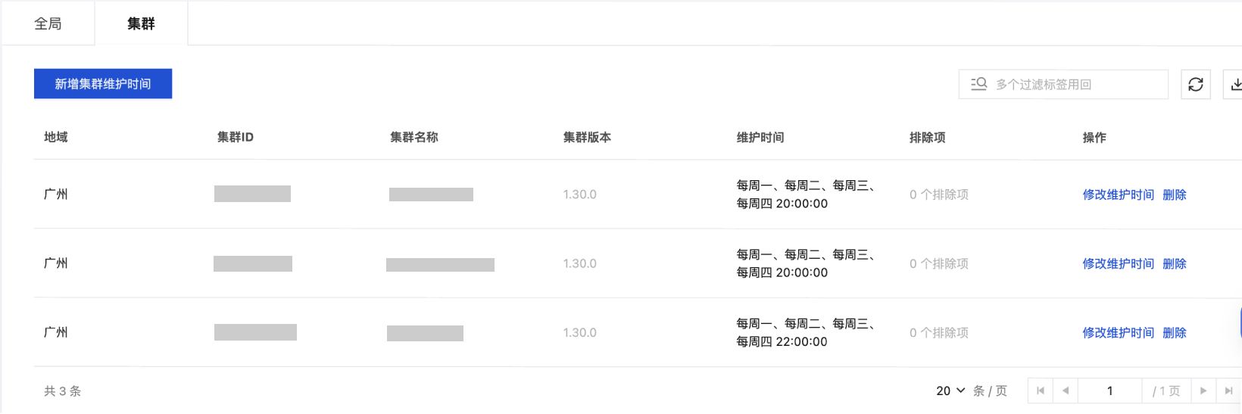Image resolution: width=1242 pixels, height=414 pixels.
Task: Click the search filter icon
Action: click(979, 84)
